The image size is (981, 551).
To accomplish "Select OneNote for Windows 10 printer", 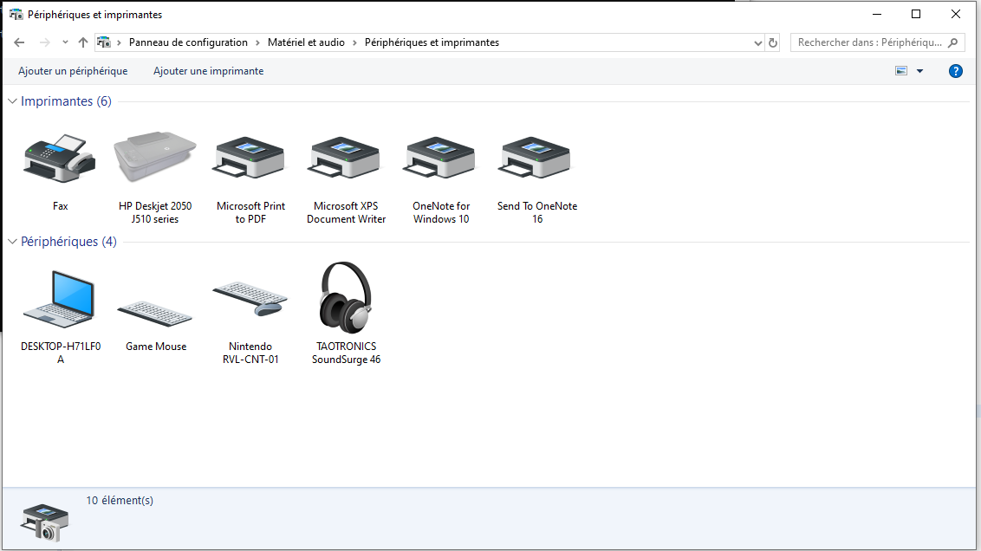I will [x=441, y=159].
